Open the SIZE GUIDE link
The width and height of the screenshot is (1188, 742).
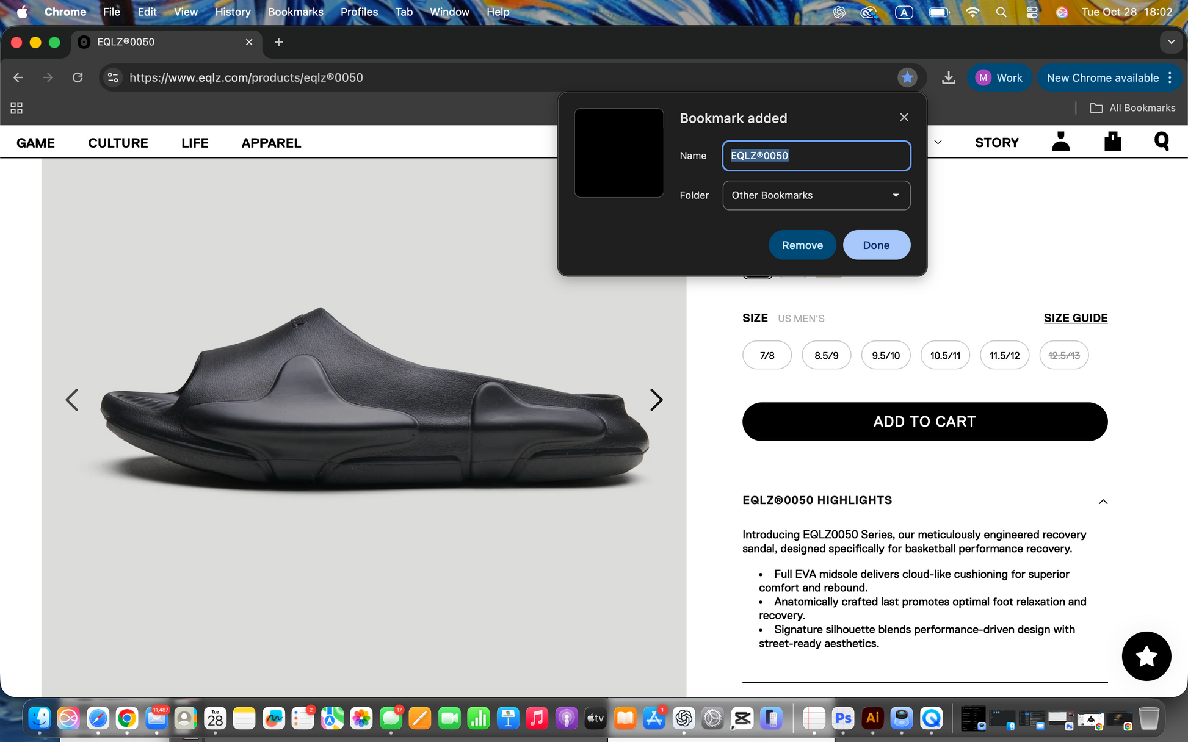[x=1075, y=318]
